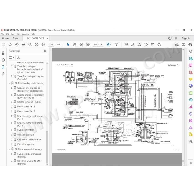
Task: Upload the file to cloud icon
Action: [17, 44]
